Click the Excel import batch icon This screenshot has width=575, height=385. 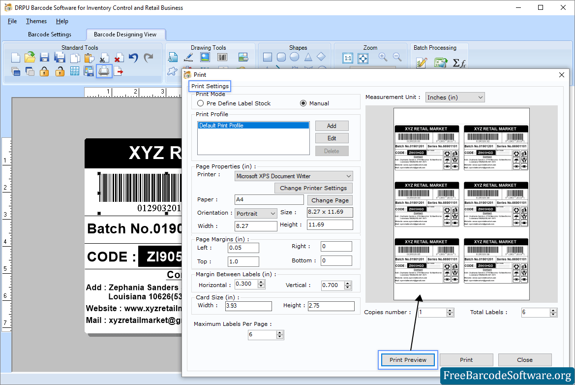pos(440,63)
